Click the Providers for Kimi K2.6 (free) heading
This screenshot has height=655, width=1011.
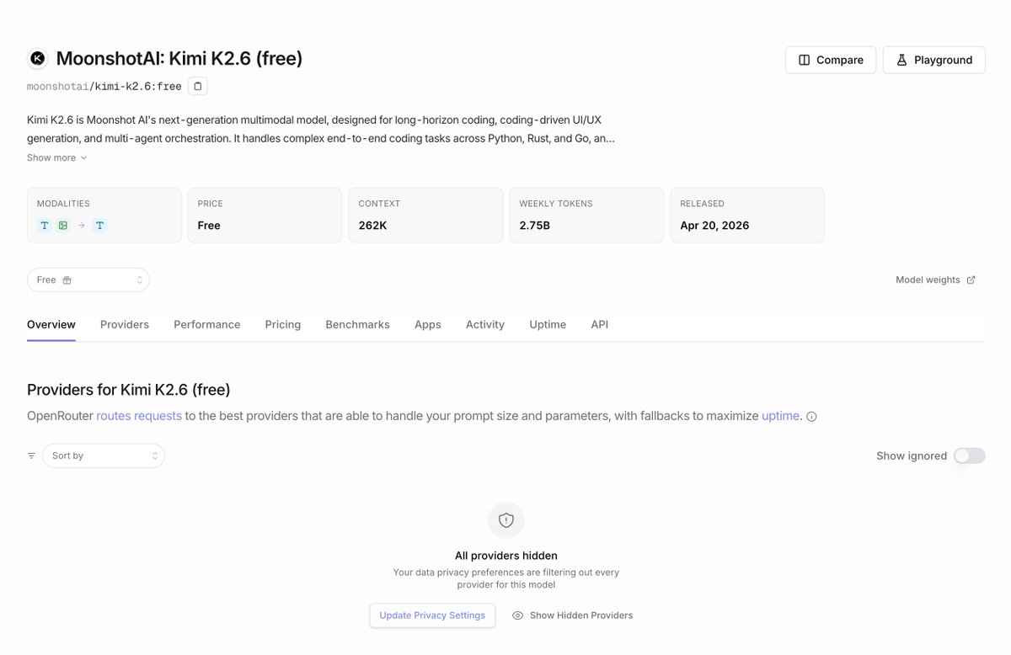(129, 390)
